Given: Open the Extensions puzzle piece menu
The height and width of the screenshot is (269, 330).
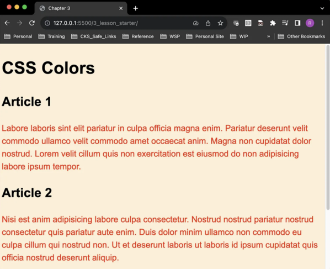Looking at the screenshot, I should tap(273, 23).
